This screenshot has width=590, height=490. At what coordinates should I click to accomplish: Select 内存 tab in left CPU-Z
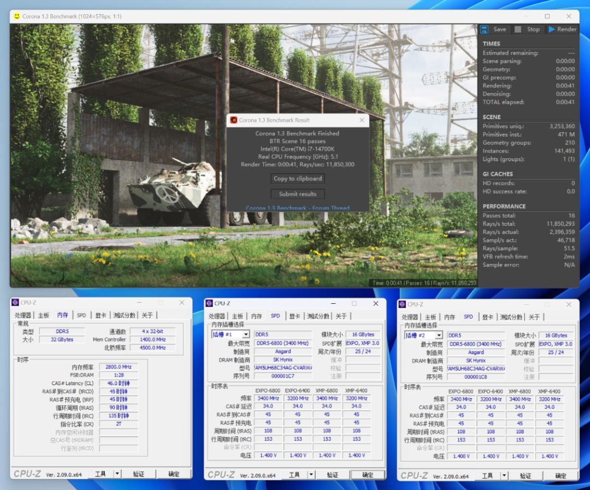(63, 315)
